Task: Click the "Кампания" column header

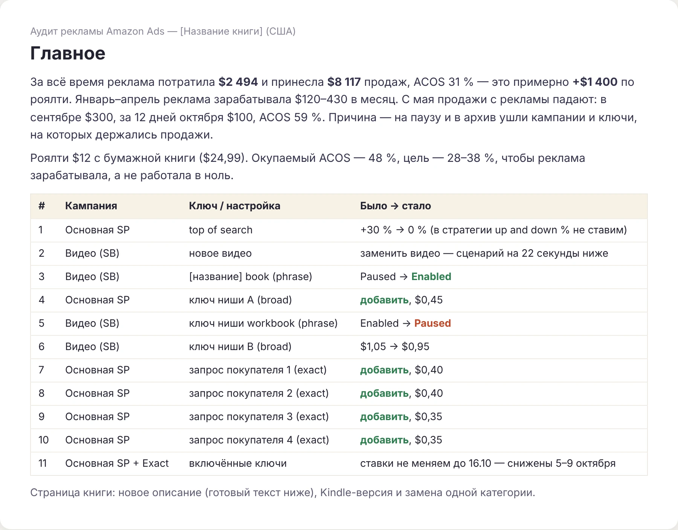Action: click(91, 206)
